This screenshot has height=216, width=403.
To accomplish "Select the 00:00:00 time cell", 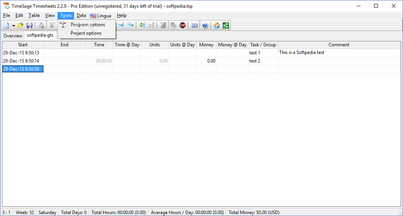I will (99, 61).
